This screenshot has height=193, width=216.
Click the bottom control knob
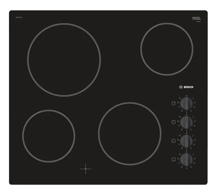pyautogui.click(x=186, y=159)
